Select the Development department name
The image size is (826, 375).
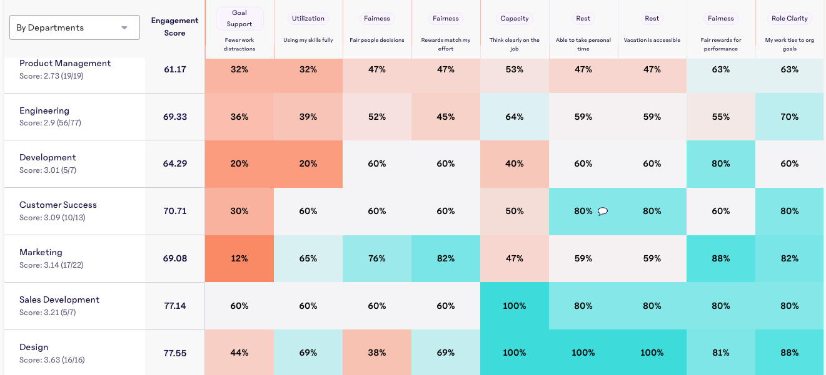coord(48,158)
